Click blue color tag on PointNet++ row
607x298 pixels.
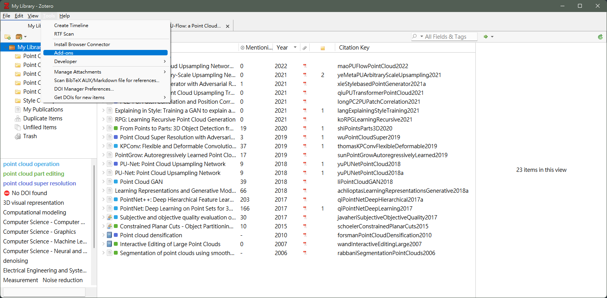pos(116,200)
